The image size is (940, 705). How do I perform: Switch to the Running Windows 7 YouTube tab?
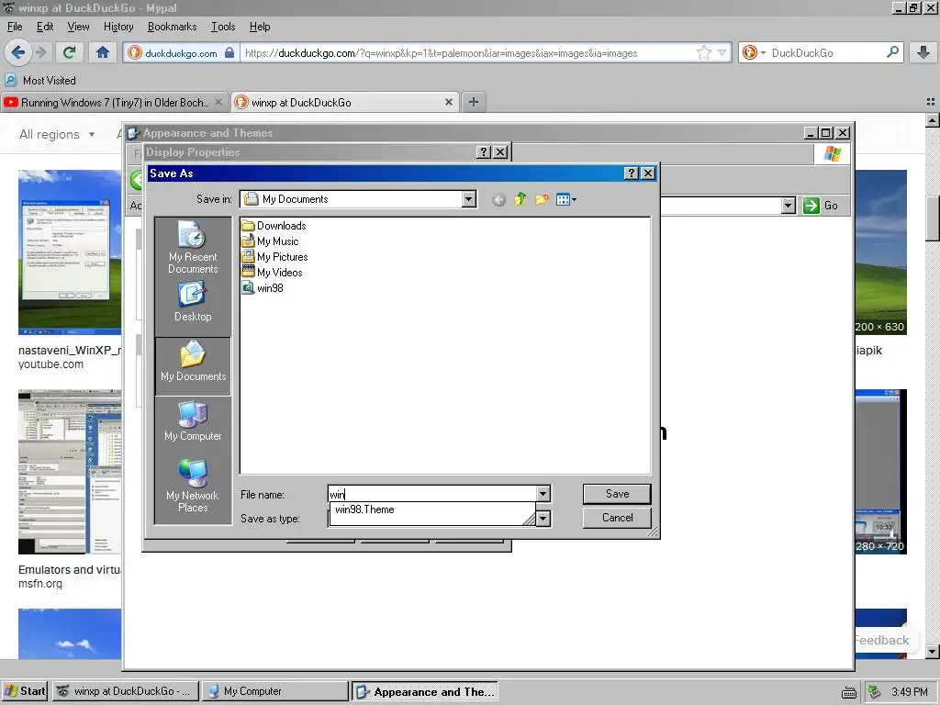[114, 103]
